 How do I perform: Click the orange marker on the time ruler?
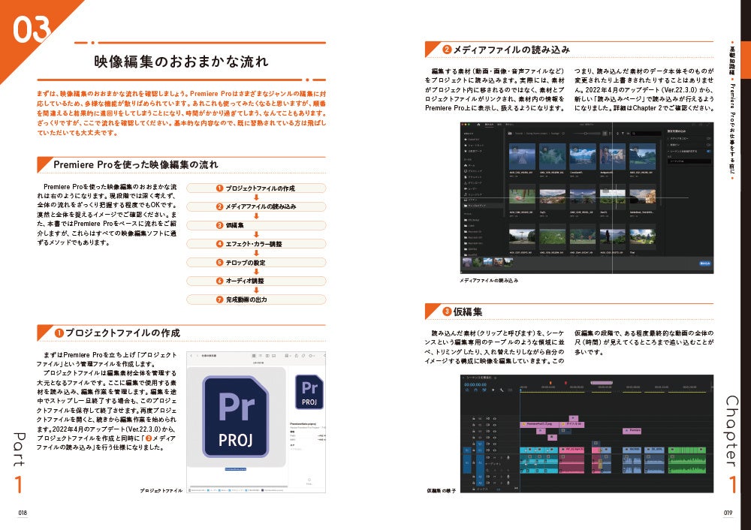click(550, 383)
